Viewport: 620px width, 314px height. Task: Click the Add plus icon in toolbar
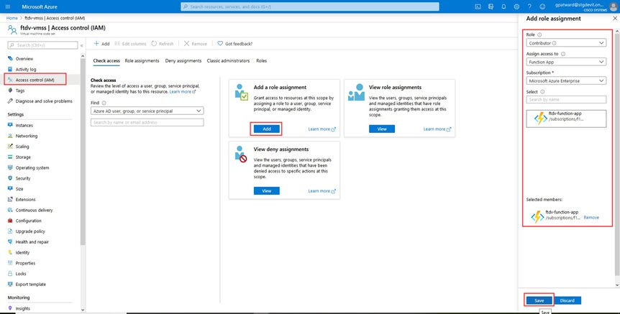pos(101,43)
